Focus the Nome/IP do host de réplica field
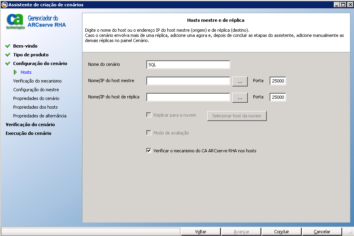 [188, 97]
